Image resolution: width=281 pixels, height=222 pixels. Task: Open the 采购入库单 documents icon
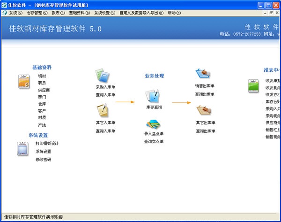[x=103, y=76]
